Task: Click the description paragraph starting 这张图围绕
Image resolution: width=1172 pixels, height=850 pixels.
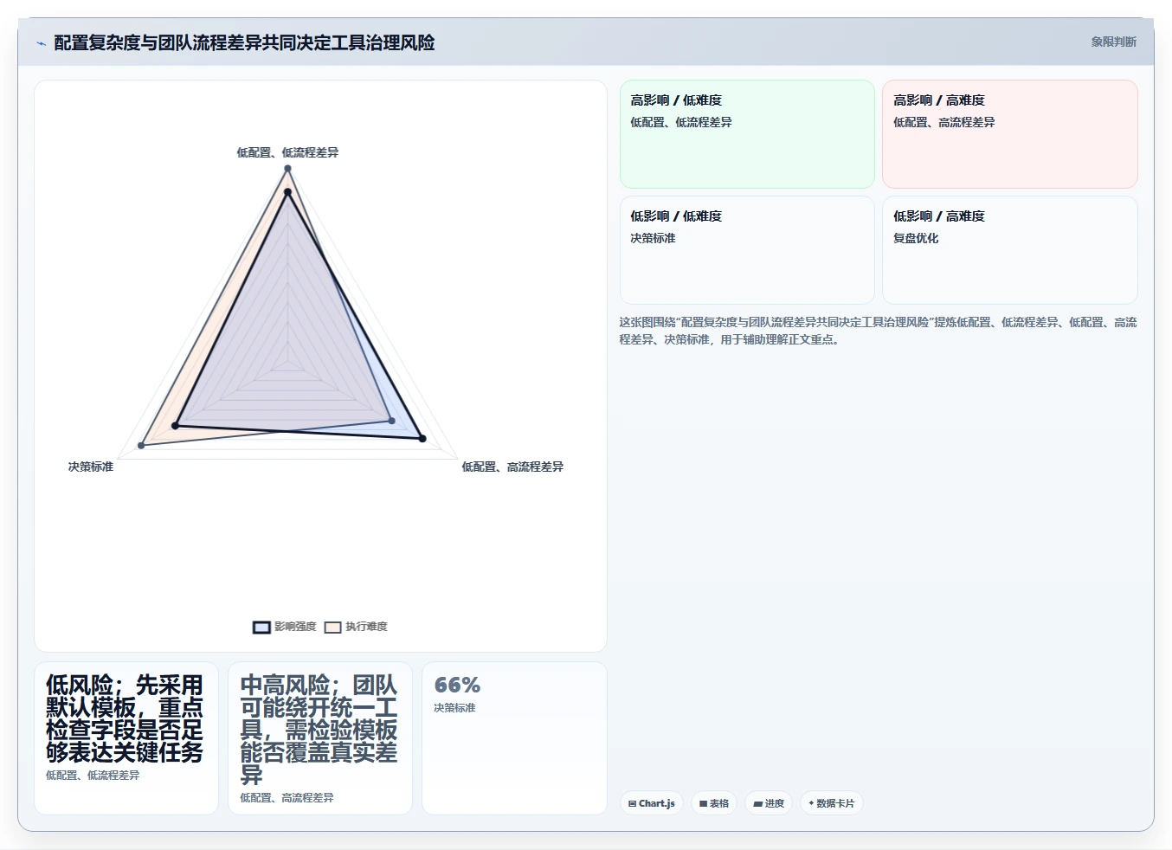Action: coord(878,331)
